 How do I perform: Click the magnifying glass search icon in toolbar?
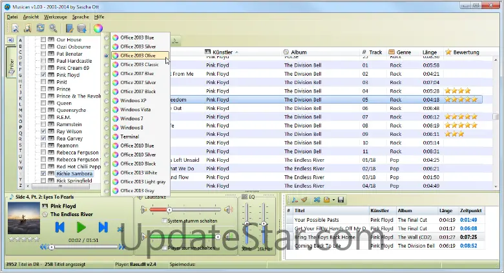(x=52, y=28)
